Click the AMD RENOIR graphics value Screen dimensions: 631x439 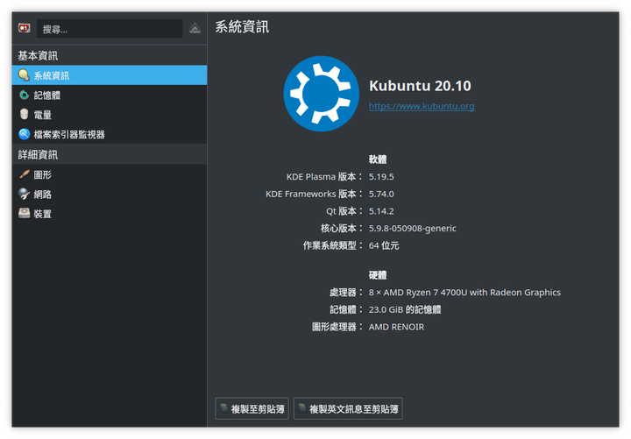(396, 327)
